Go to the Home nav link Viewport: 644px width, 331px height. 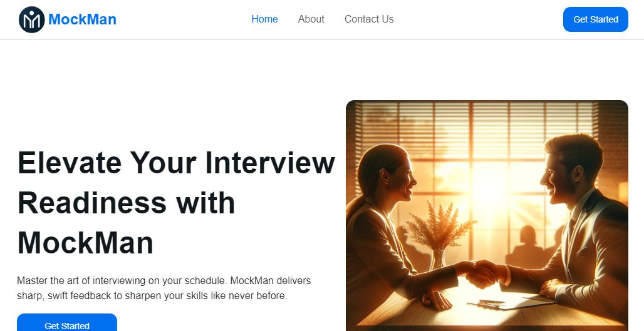click(264, 19)
